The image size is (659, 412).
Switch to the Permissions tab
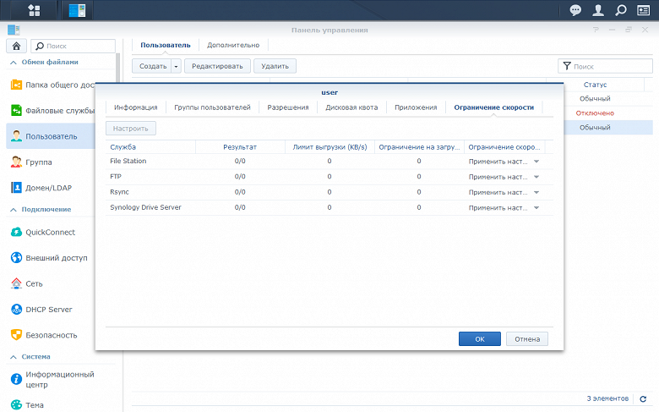288,107
